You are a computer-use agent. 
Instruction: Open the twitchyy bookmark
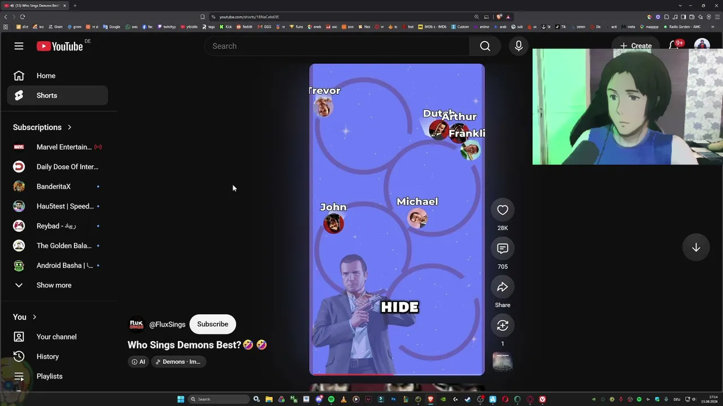point(167,27)
